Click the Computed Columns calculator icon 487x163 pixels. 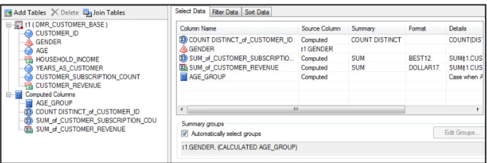[19, 94]
